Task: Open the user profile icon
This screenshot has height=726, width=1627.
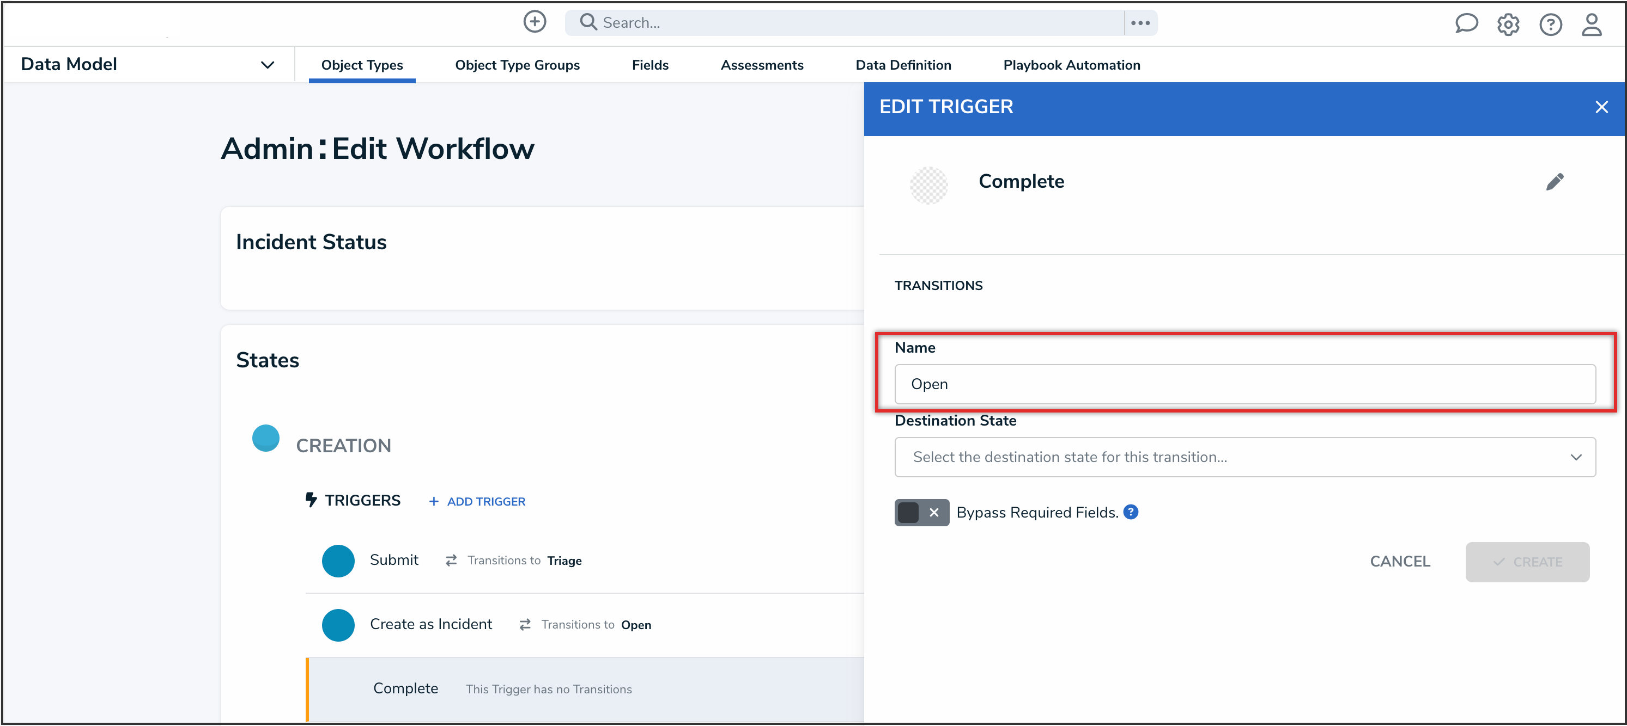Action: click(1591, 24)
